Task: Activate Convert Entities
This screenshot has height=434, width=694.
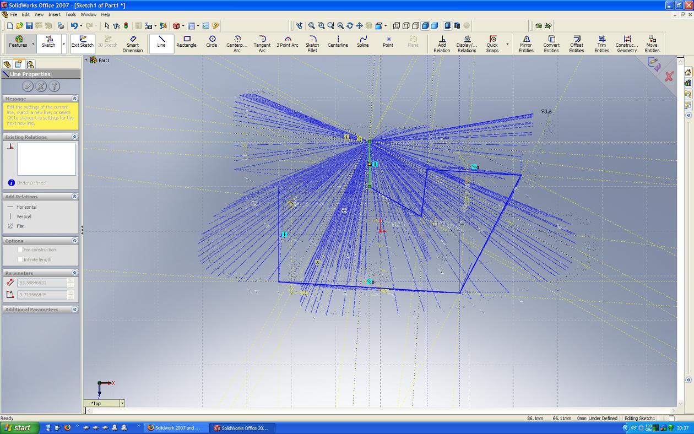Action: [551, 44]
